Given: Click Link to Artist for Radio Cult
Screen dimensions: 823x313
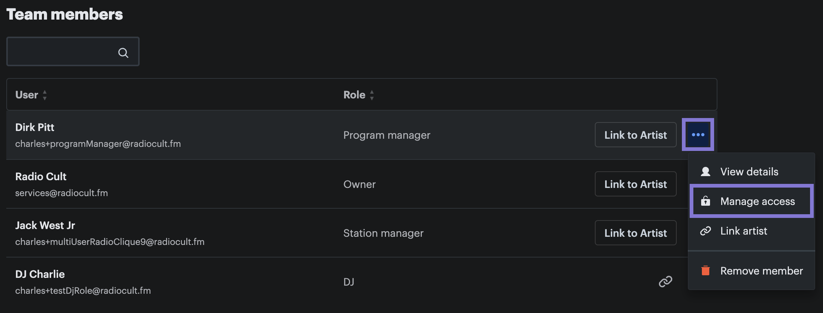Looking at the screenshot, I should pos(636,184).
